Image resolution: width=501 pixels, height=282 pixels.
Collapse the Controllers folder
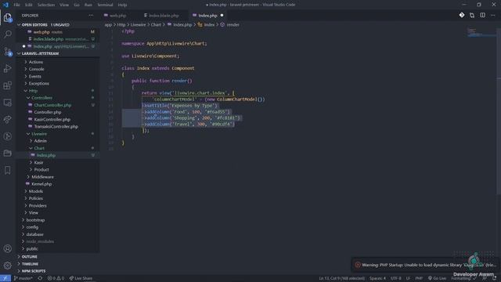point(41,98)
